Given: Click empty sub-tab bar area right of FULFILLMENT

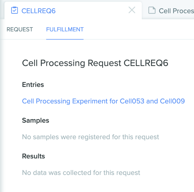Looking at the screenshot, I should point(138,29).
